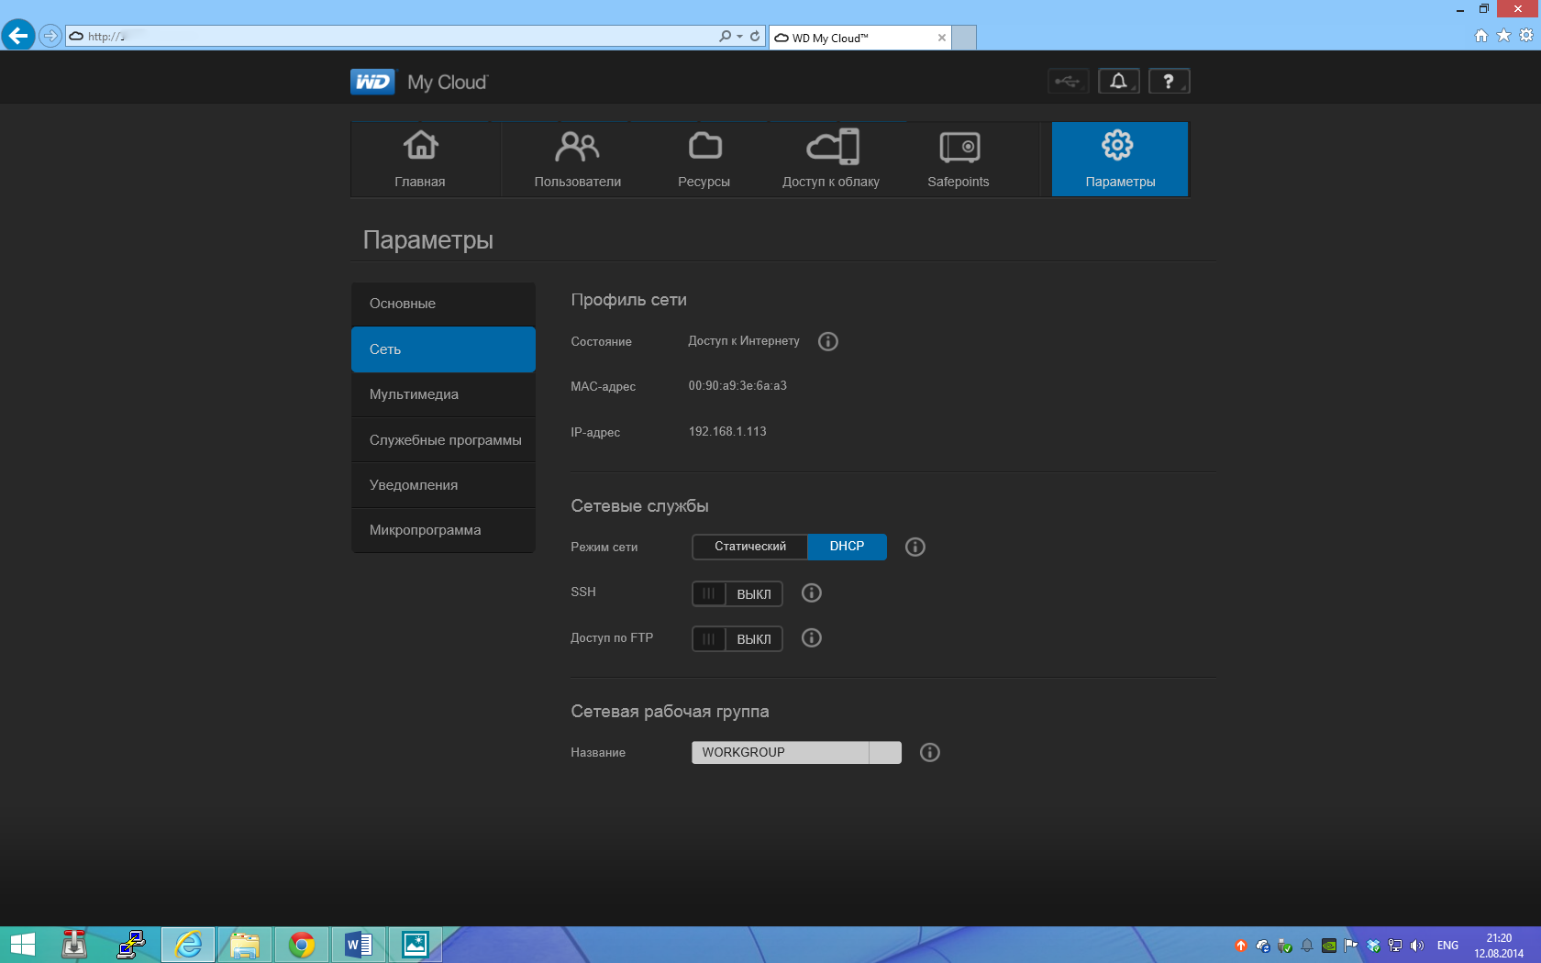Open the network tray icon

[x=1395, y=946]
